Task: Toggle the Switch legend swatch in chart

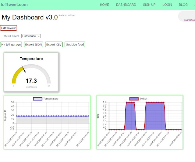Action: click(x=134, y=99)
